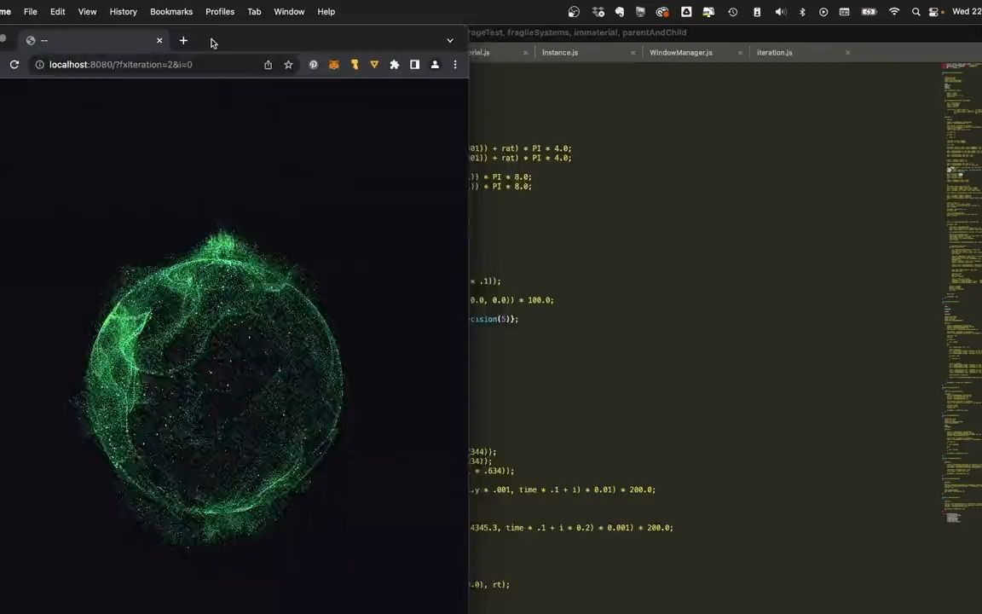Select the '--' localhost tab
This screenshot has height=614, width=982.
click(94, 40)
